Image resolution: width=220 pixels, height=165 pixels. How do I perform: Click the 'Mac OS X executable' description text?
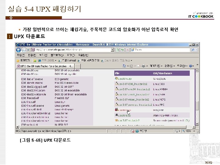click(67, 83)
